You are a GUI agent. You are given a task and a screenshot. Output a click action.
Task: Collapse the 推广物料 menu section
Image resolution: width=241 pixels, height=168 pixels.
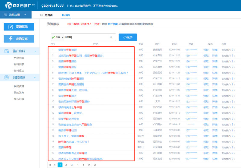(x=35, y=51)
